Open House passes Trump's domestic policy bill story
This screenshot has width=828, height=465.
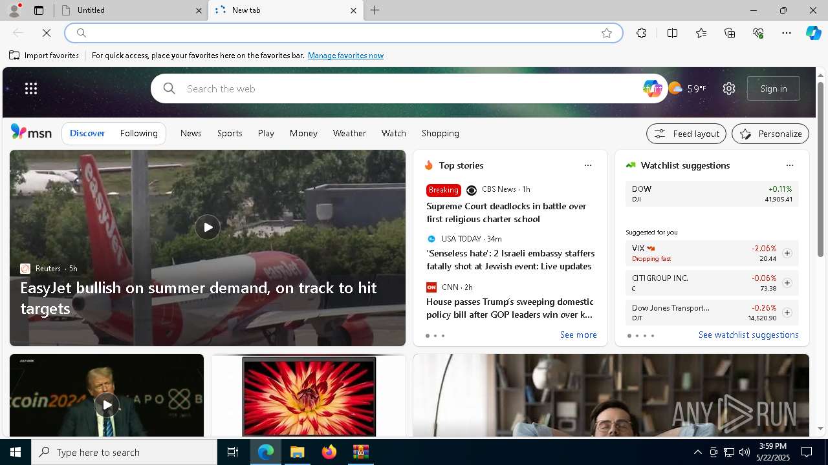tap(510, 308)
